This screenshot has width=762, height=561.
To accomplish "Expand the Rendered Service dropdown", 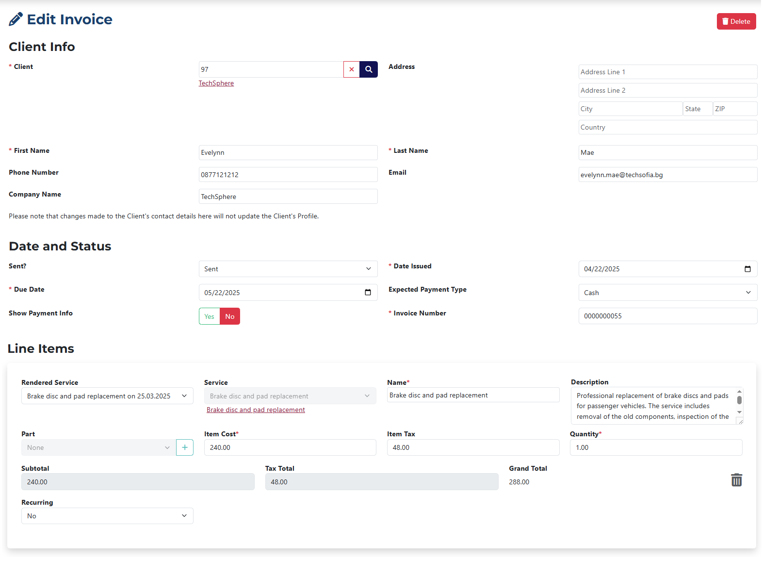I will click(x=107, y=396).
